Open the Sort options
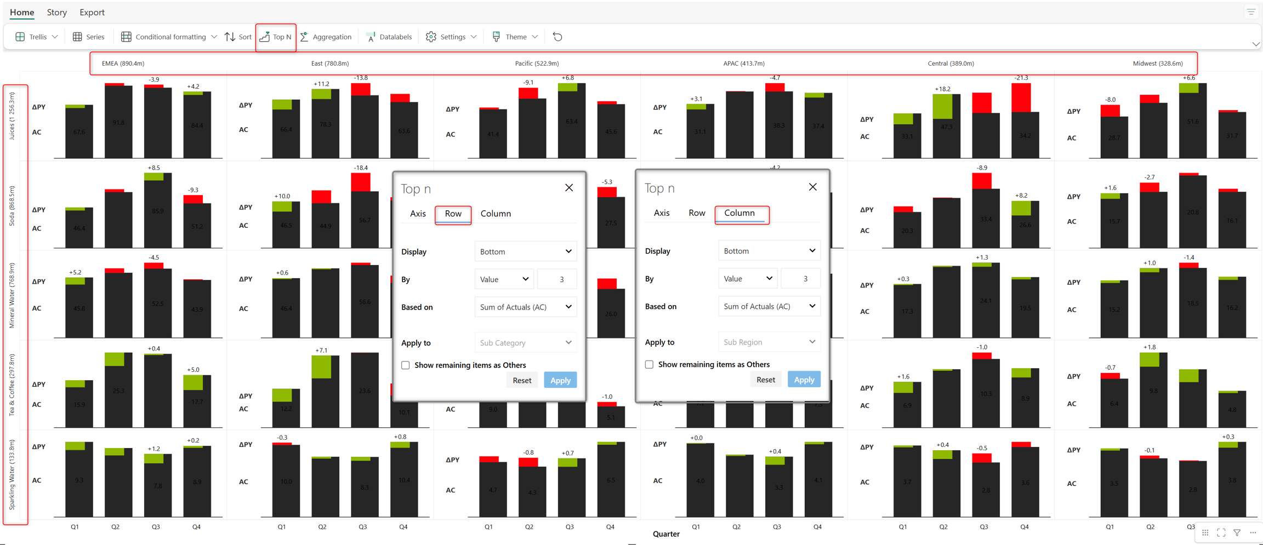 238,37
